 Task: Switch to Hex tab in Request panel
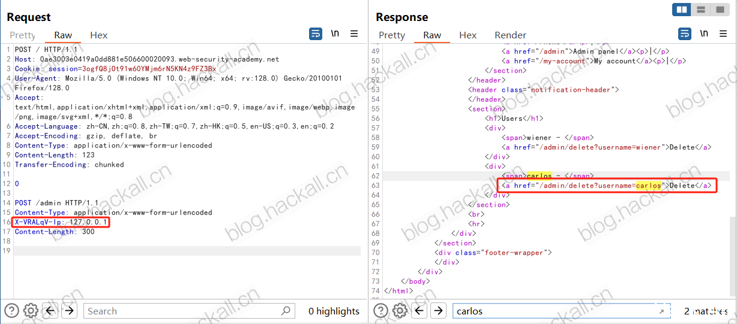(99, 35)
